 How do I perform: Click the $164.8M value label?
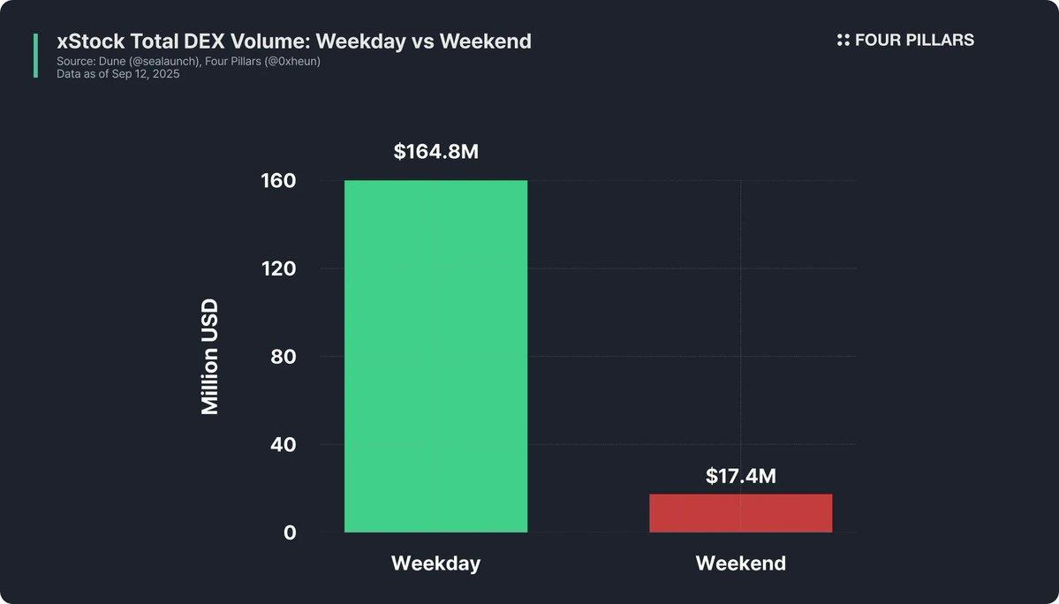tap(435, 152)
